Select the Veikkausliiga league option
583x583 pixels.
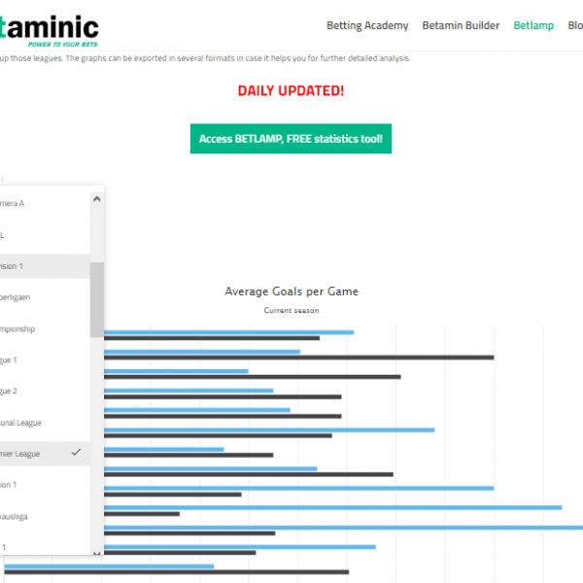click(45, 517)
